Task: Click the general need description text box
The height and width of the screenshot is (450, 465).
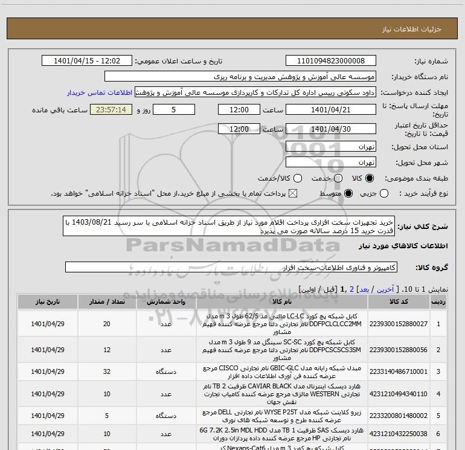Action: [x=229, y=226]
